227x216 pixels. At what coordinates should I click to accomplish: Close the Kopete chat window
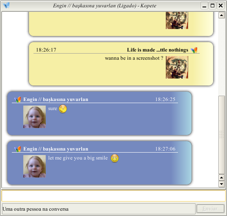click(x=220, y=6)
